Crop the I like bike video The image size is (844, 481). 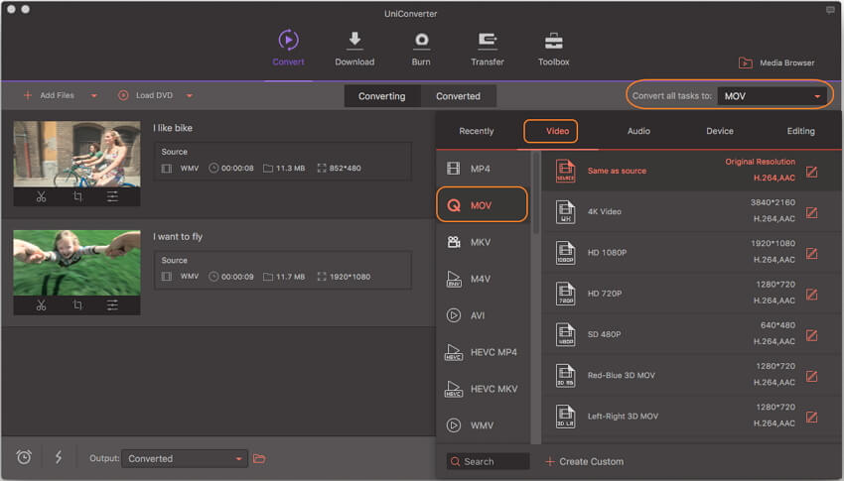click(x=77, y=196)
